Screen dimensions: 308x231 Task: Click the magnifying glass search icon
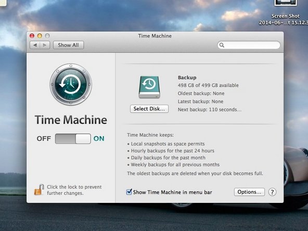tap(222, 45)
